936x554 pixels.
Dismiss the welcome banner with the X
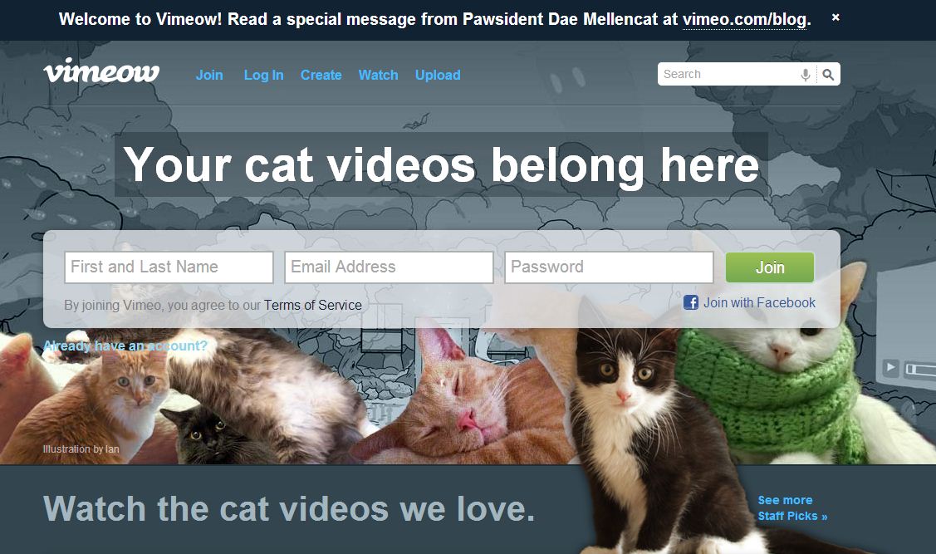pyautogui.click(x=836, y=18)
